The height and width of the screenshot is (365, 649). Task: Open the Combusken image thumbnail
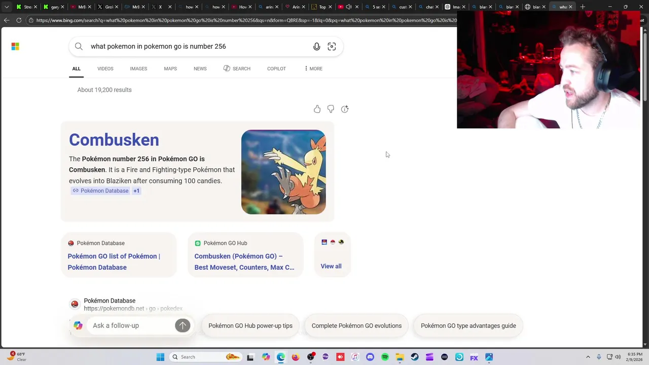[283, 172]
